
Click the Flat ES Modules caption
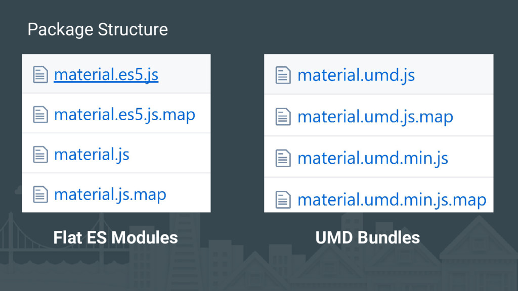click(x=115, y=237)
